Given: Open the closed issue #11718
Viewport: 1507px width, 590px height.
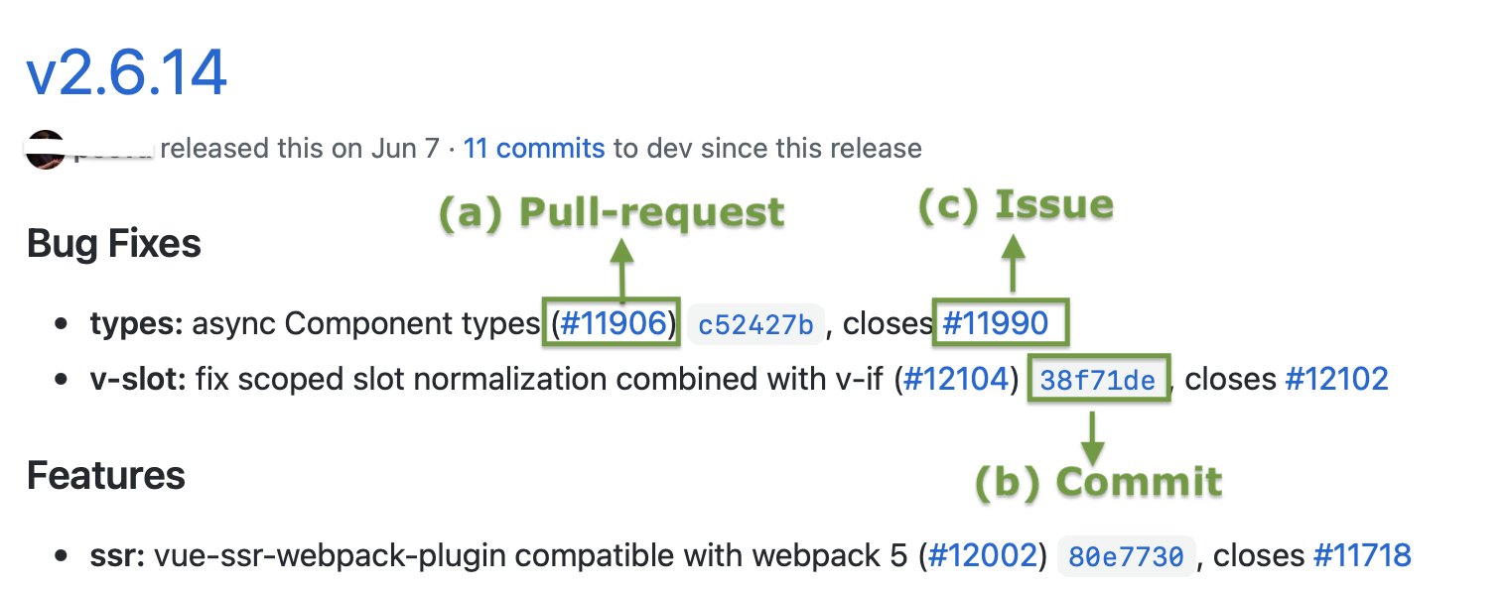Looking at the screenshot, I should 1362,555.
